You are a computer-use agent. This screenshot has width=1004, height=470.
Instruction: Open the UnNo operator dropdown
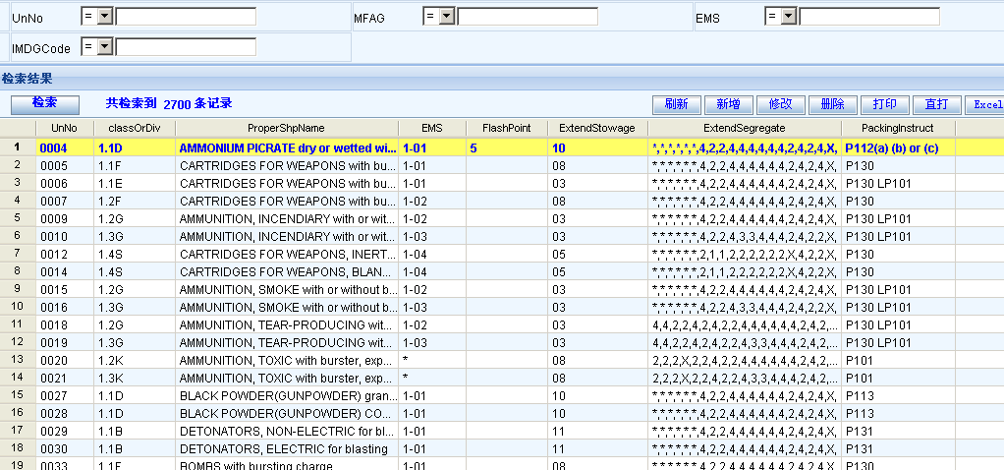click(x=104, y=17)
